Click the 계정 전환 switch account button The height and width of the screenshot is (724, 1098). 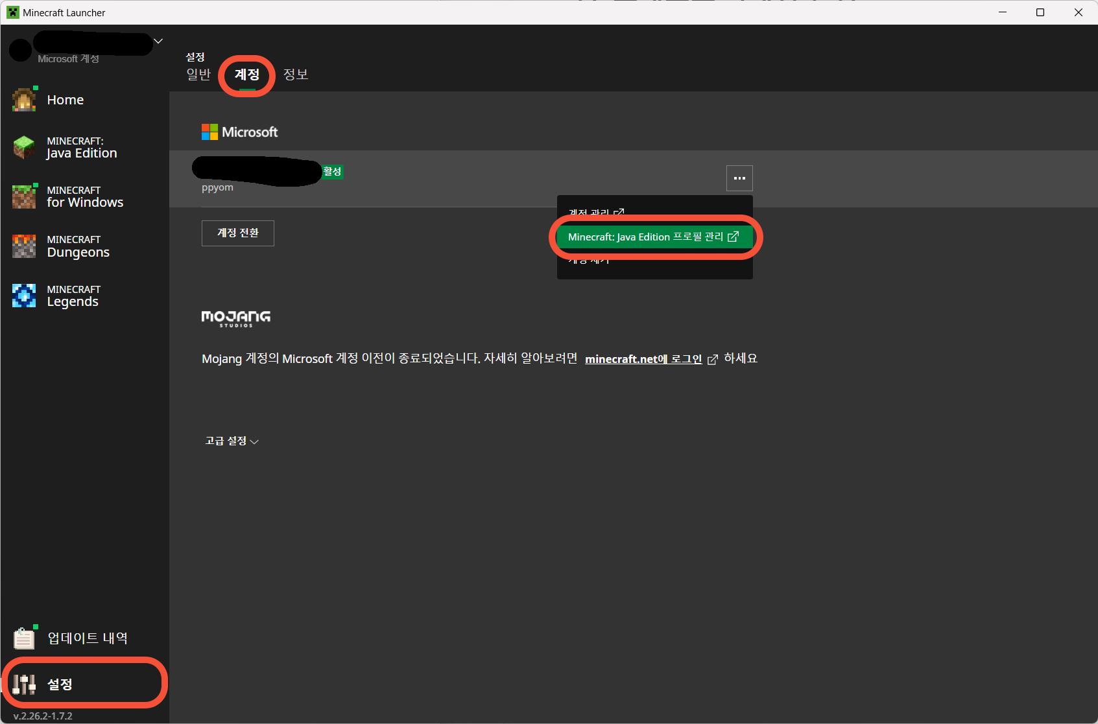tap(238, 233)
